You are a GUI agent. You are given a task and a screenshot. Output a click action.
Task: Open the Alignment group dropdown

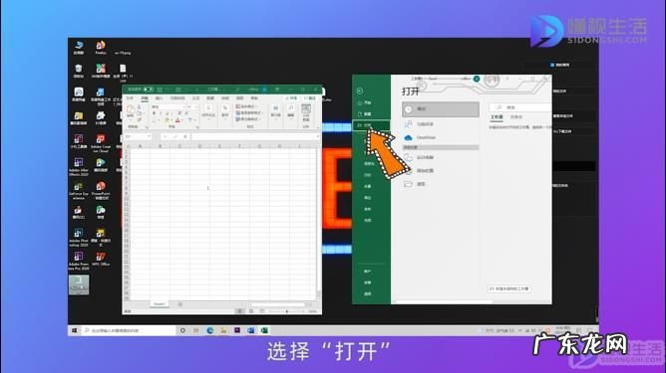pyautogui.click(x=208, y=111)
